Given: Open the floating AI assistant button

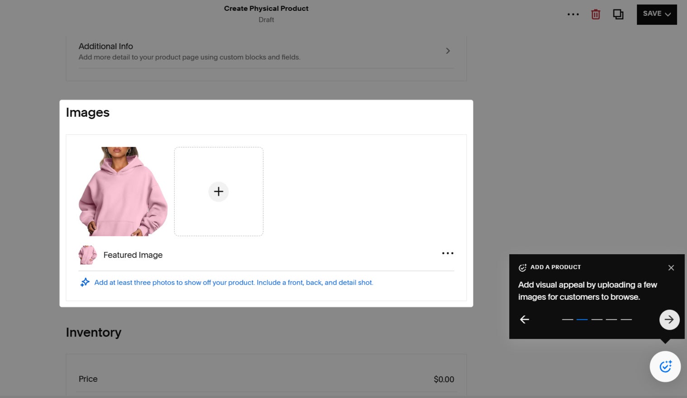Looking at the screenshot, I should pyautogui.click(x=665, y=366).
